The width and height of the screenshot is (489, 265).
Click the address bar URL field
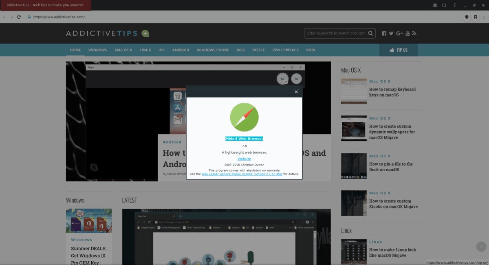click(242, 17)
